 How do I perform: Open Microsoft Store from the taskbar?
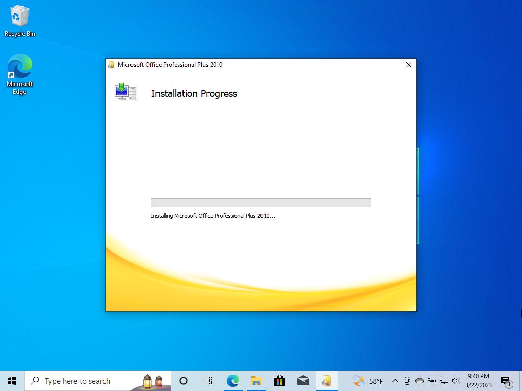(x=279, y=381)
